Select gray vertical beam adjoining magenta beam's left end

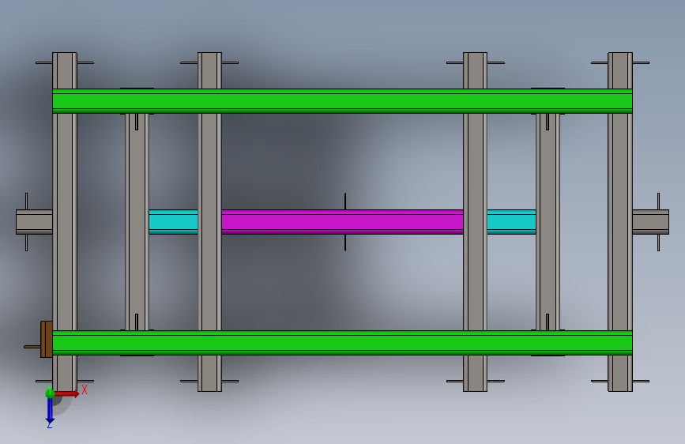(209, 222)
